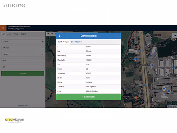Click the Parsel Sorgu Uygulaması header title
This screenshot has height=133, width=177.
16,29
